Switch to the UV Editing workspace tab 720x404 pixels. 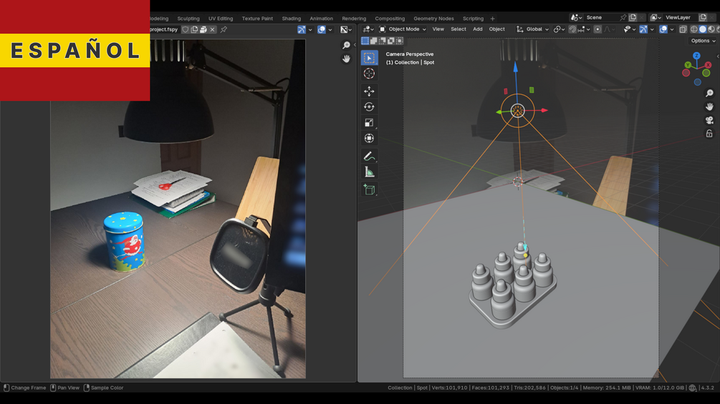click(x=221, y=19)
